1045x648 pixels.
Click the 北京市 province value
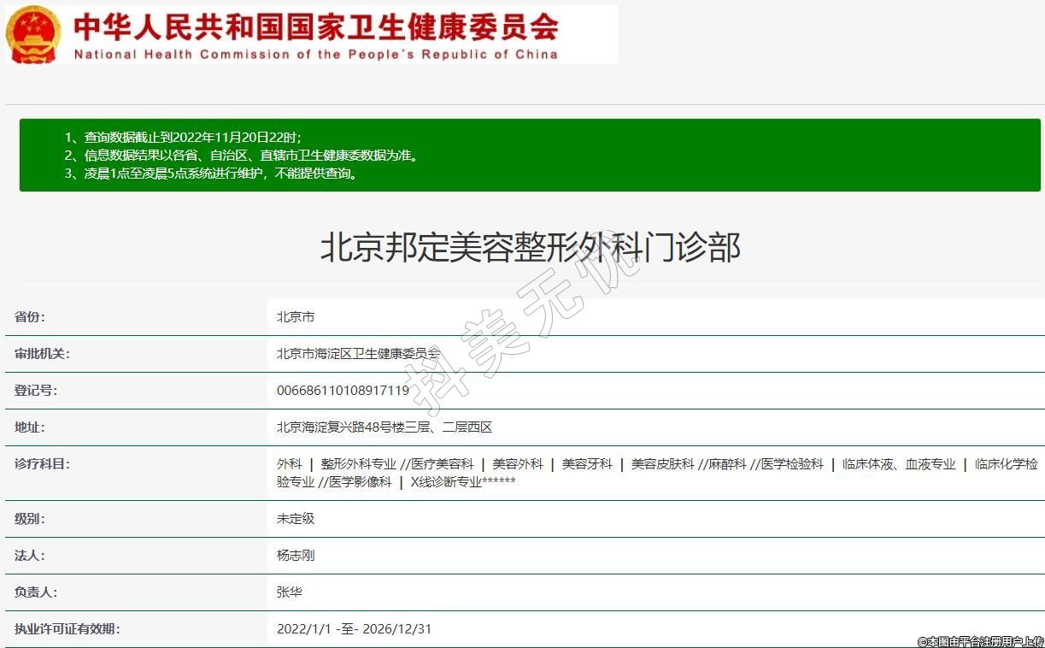tap(296, 317)
